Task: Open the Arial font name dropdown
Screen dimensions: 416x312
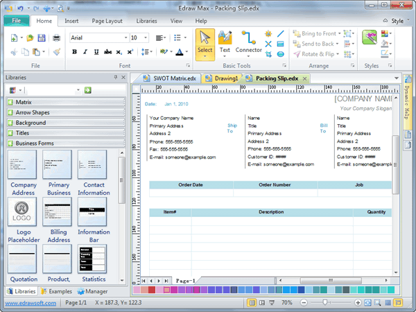Action: 125,37
